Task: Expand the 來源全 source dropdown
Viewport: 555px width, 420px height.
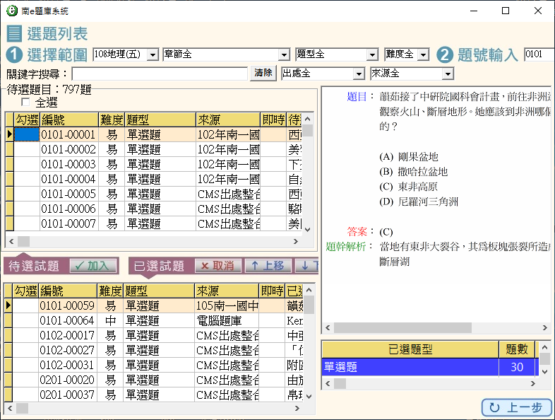Action: pyautogui.click(x=447, y=74)
